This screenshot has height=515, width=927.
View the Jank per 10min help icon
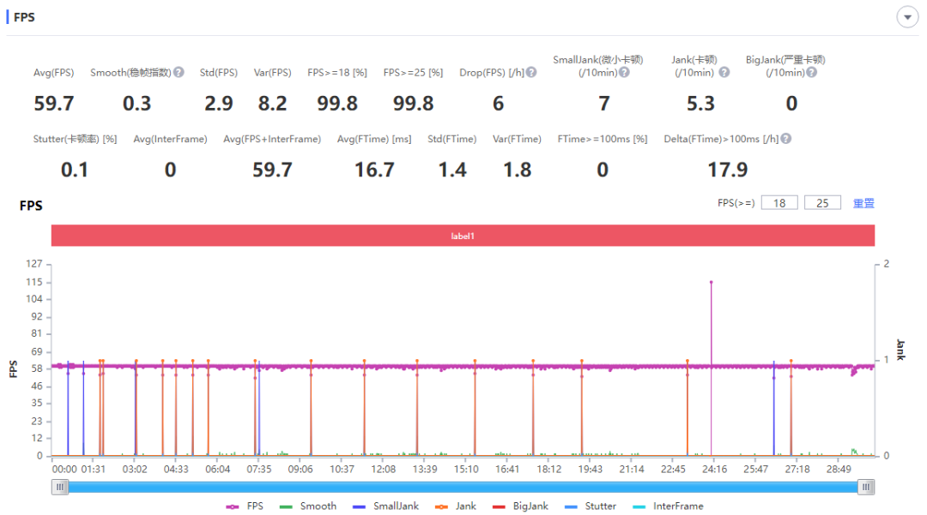724,72
